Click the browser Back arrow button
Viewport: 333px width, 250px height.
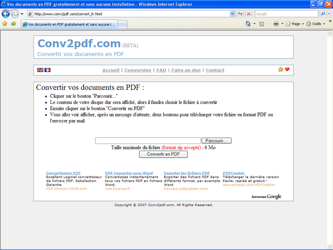coord(6,14)
